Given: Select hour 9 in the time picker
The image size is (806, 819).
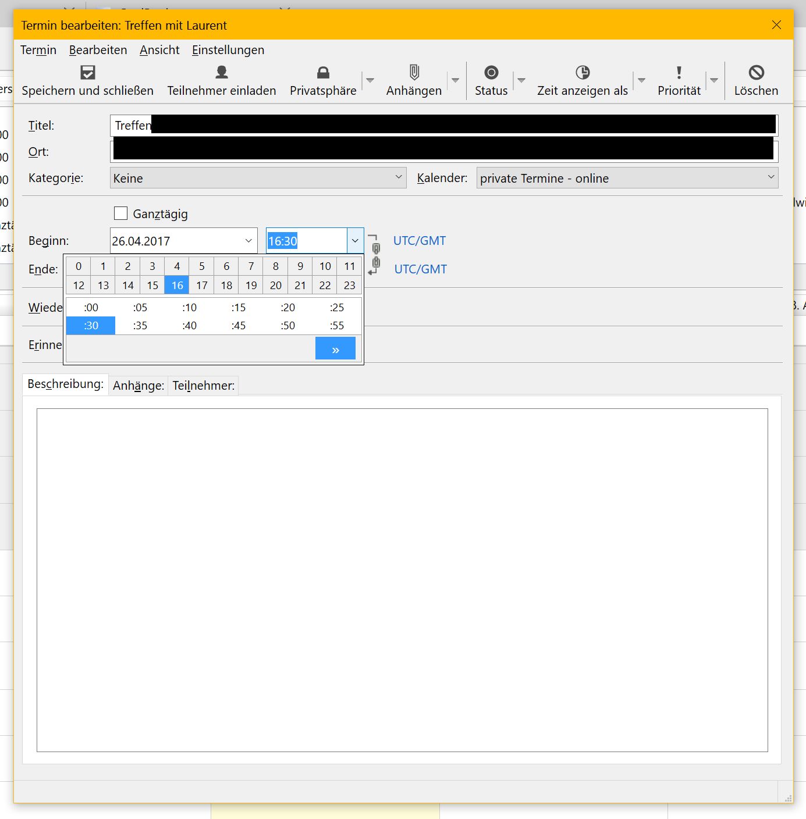Looking at the screenshot, I should click(x=300, y=266).
